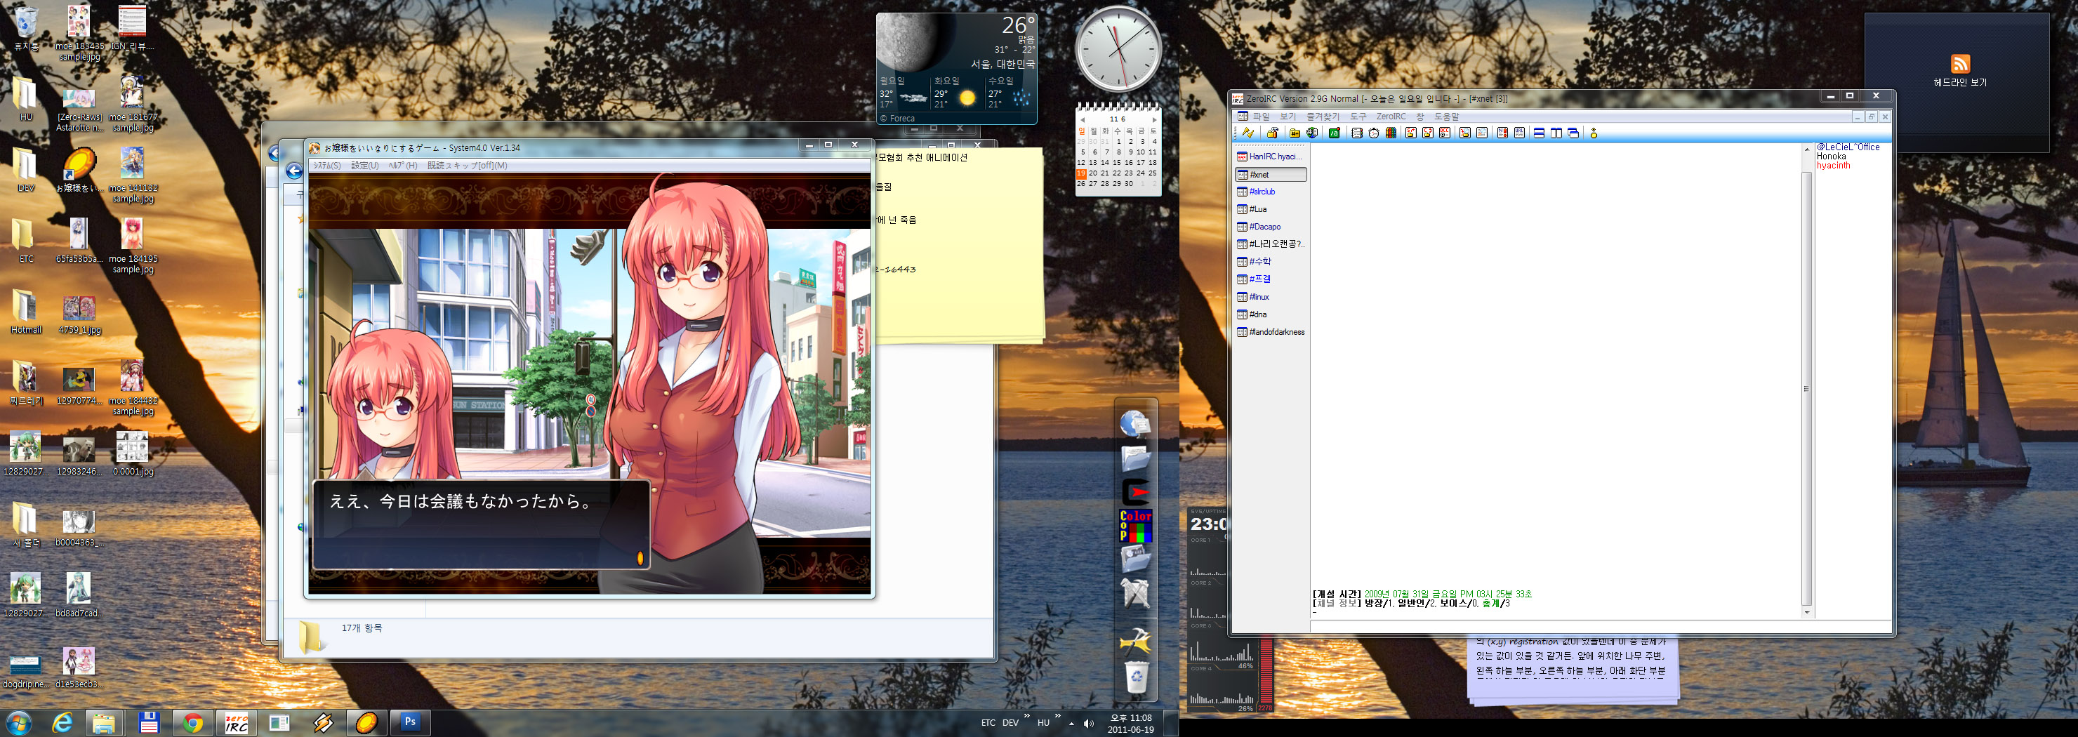
Task: Open the 파일 menu in ZeroIRC
Action: [1261, 117]
